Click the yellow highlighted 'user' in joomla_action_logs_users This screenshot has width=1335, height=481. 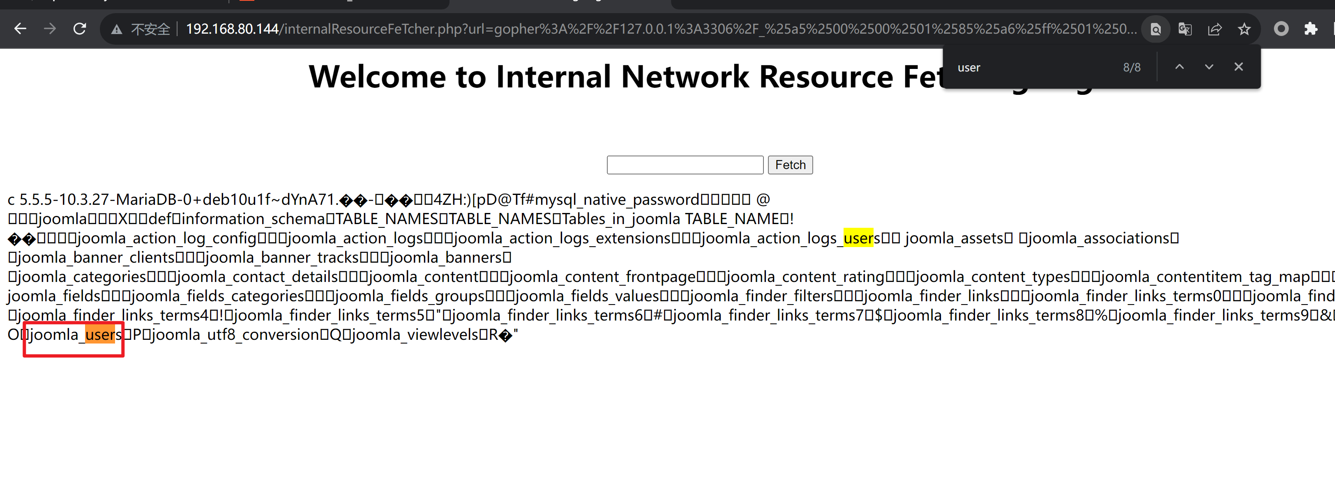(858, 238)
